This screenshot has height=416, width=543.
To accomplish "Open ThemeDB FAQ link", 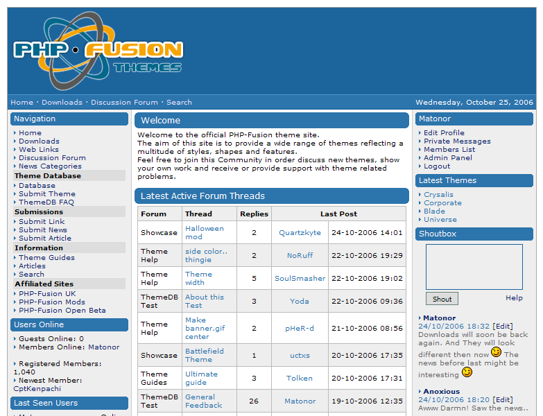I will point(46,202).
